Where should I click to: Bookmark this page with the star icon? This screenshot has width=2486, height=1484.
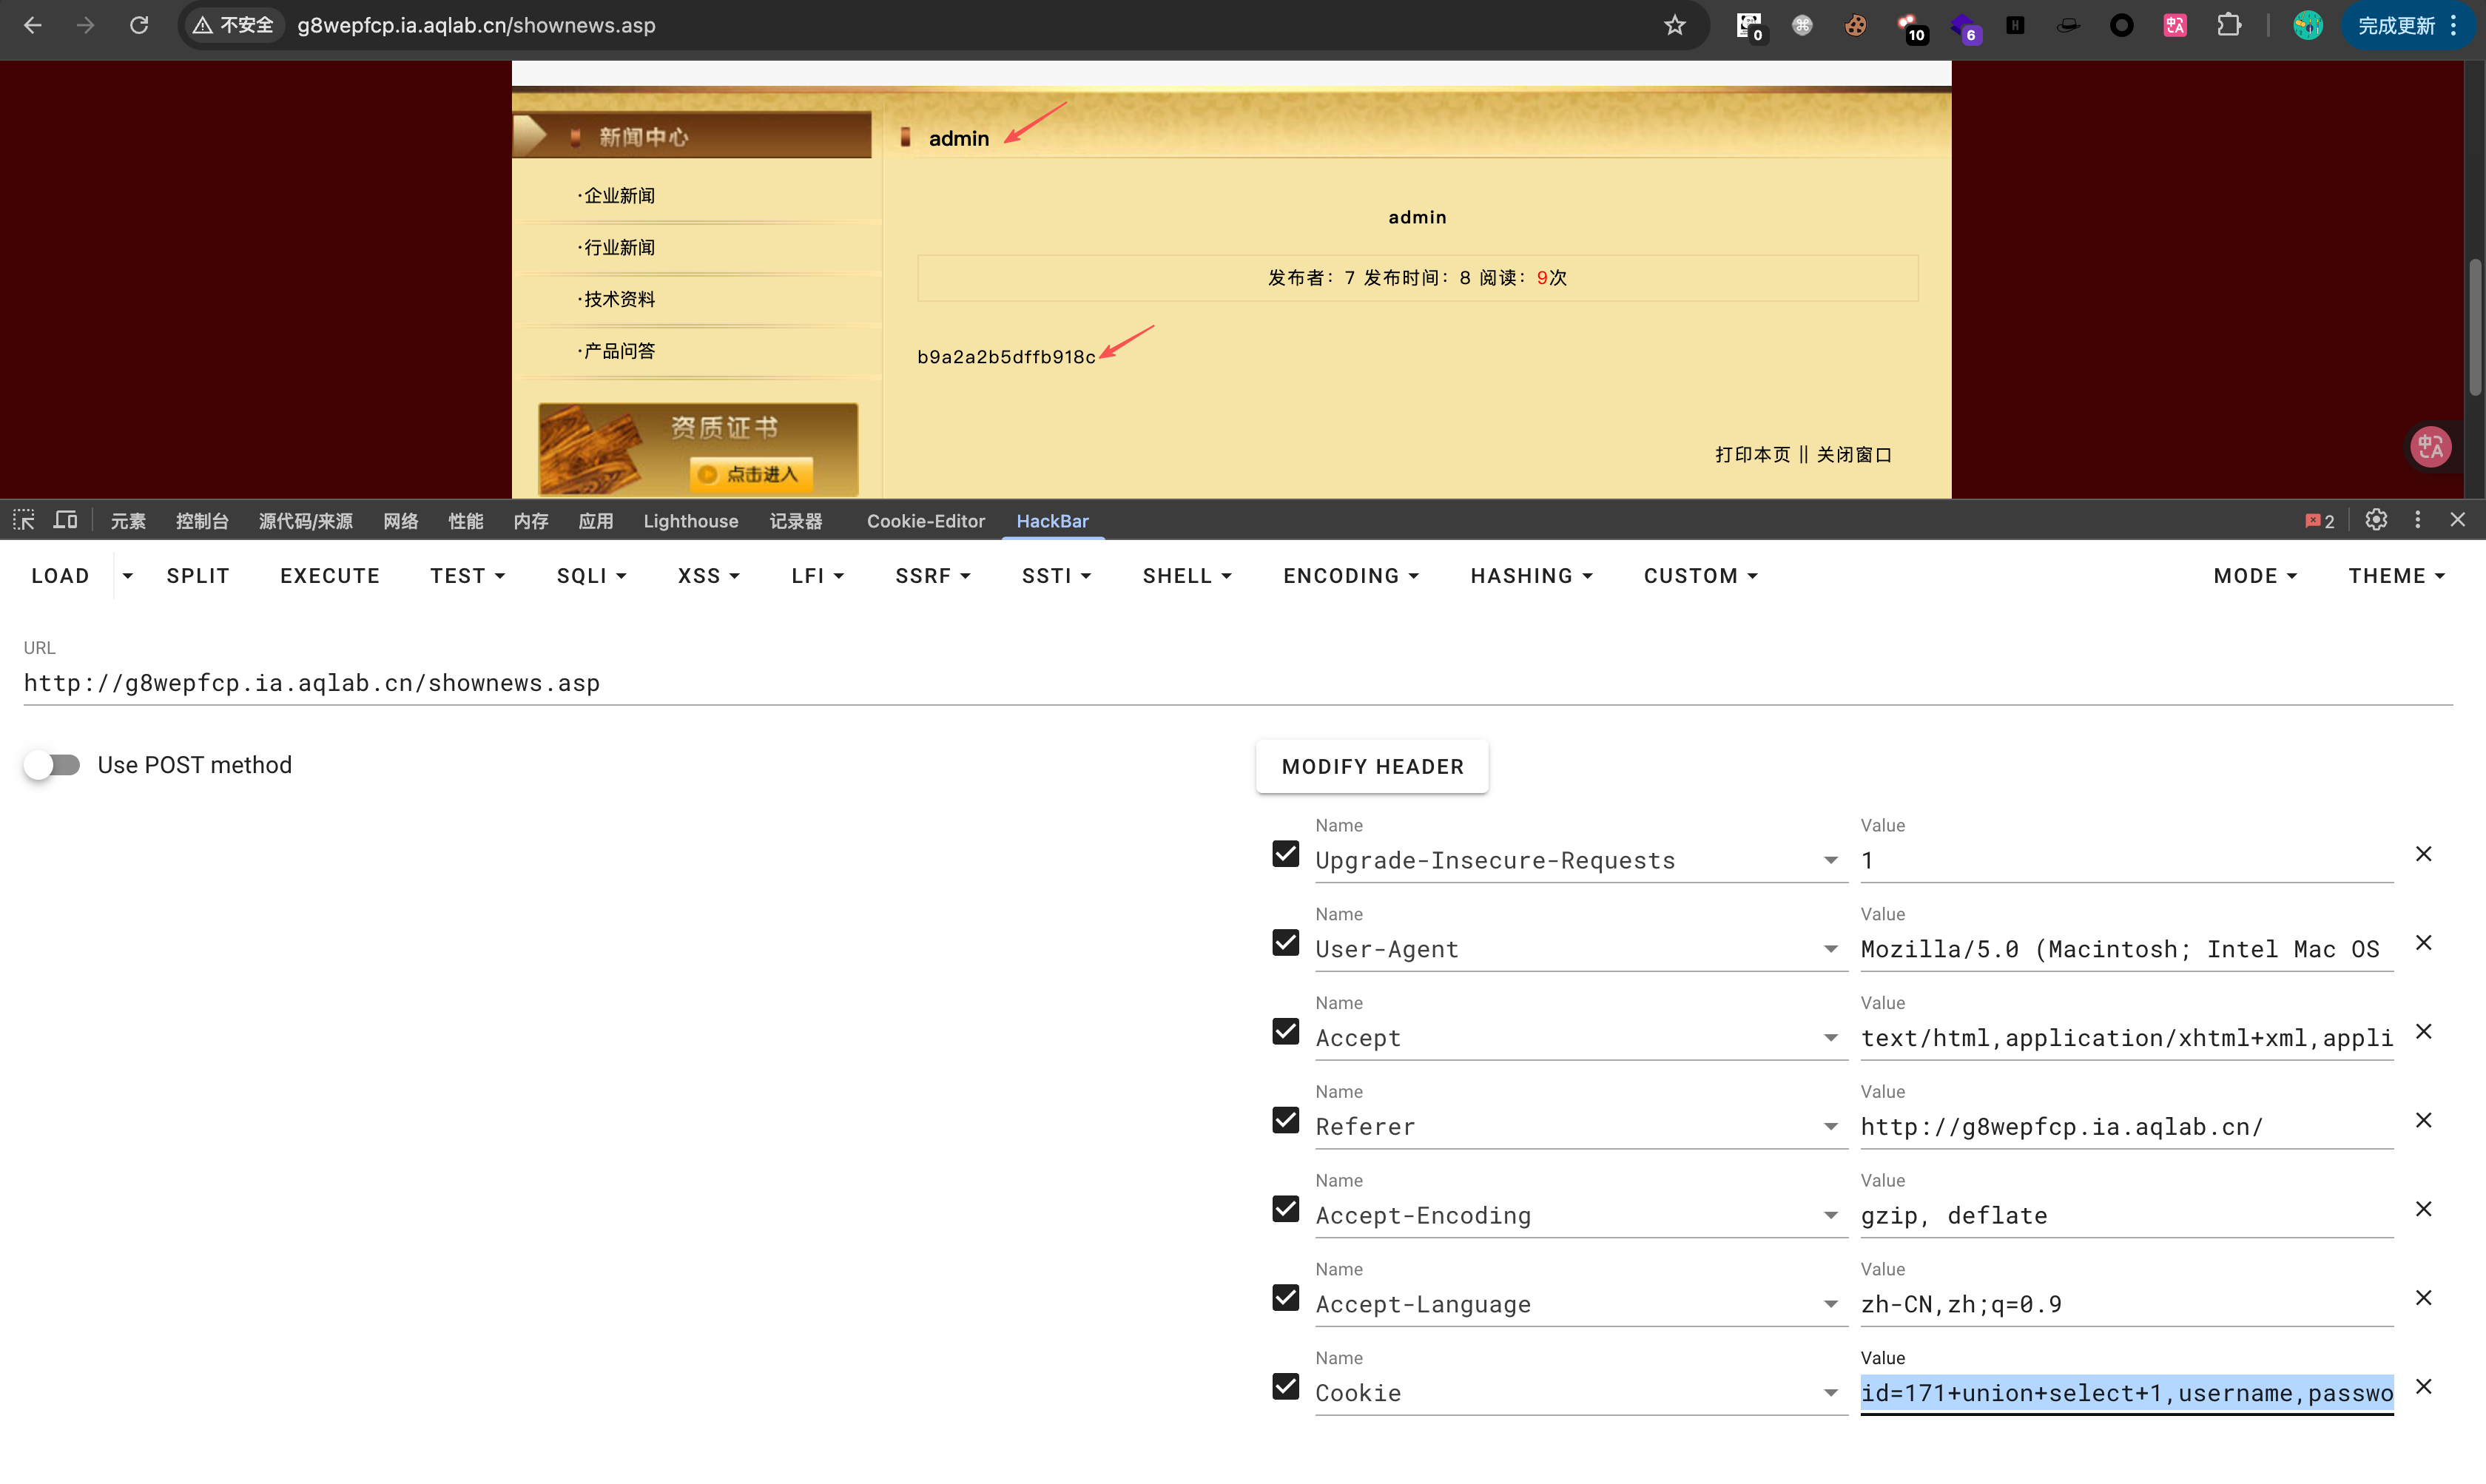(x=1675, y=26)
